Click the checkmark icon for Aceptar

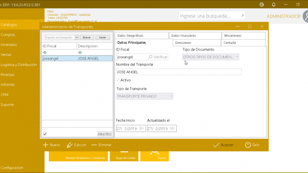216,145
